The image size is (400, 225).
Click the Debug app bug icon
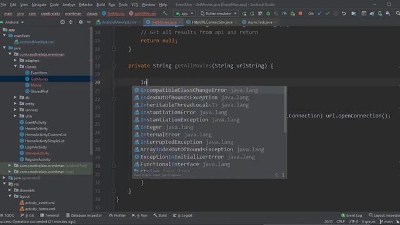pyautogui.click(x=268, y=14)
